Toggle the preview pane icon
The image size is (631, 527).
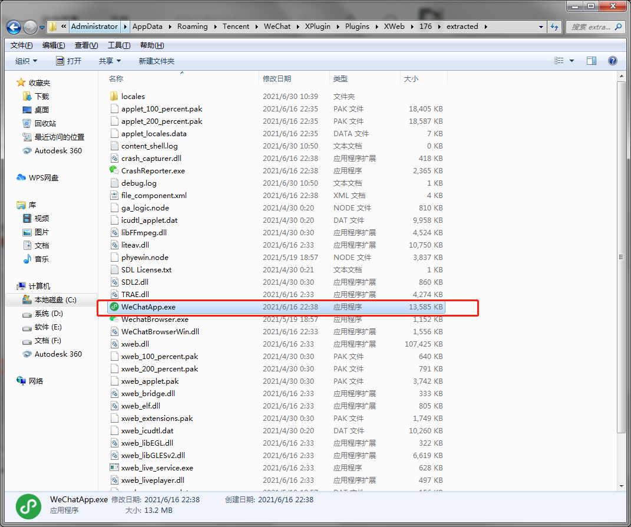pos(591,61)
